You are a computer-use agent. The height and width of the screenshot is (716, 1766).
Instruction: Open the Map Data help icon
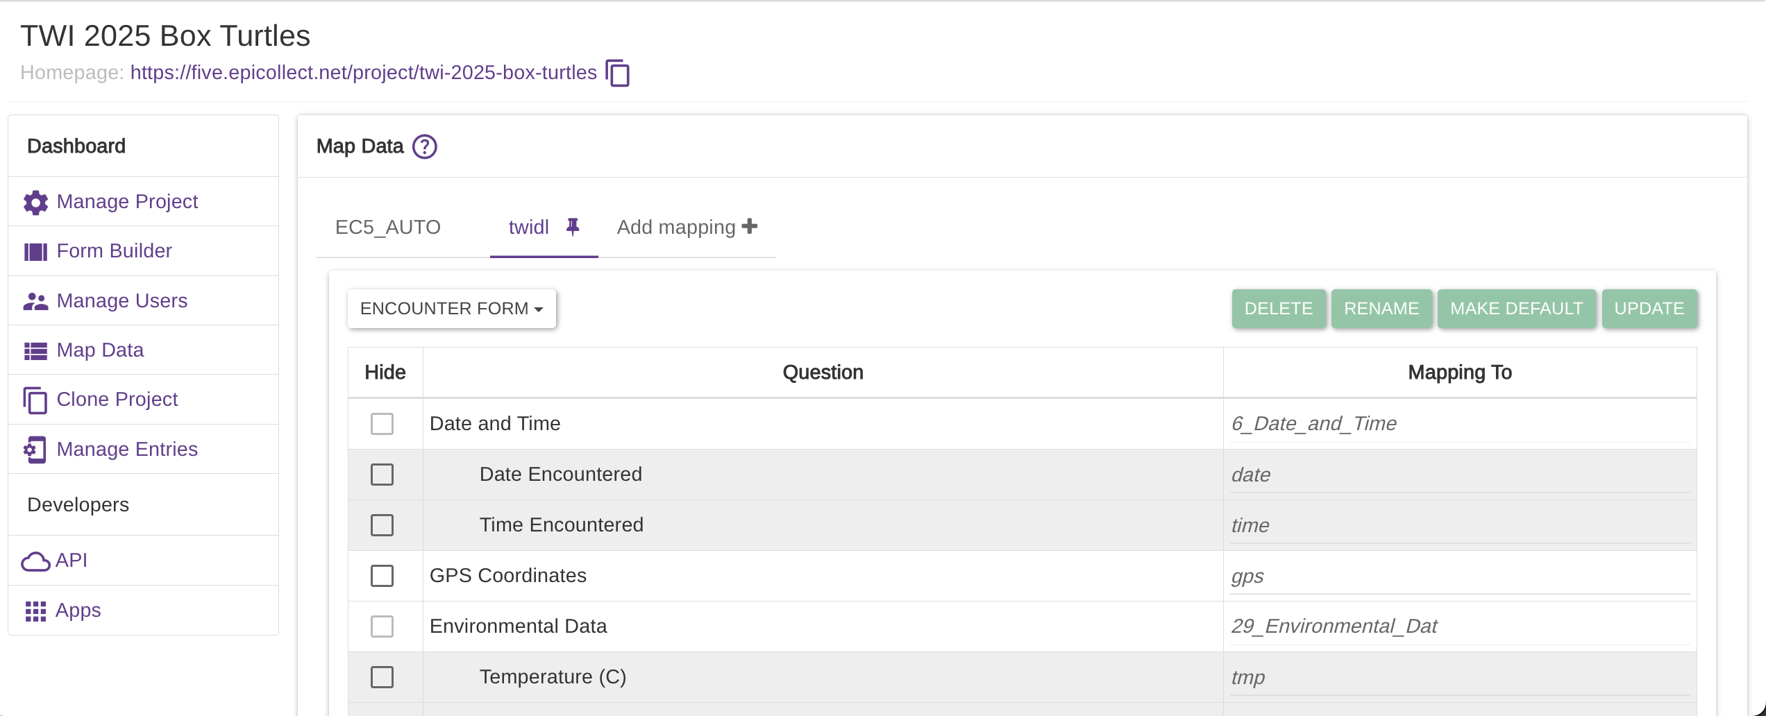pos(424,146)
